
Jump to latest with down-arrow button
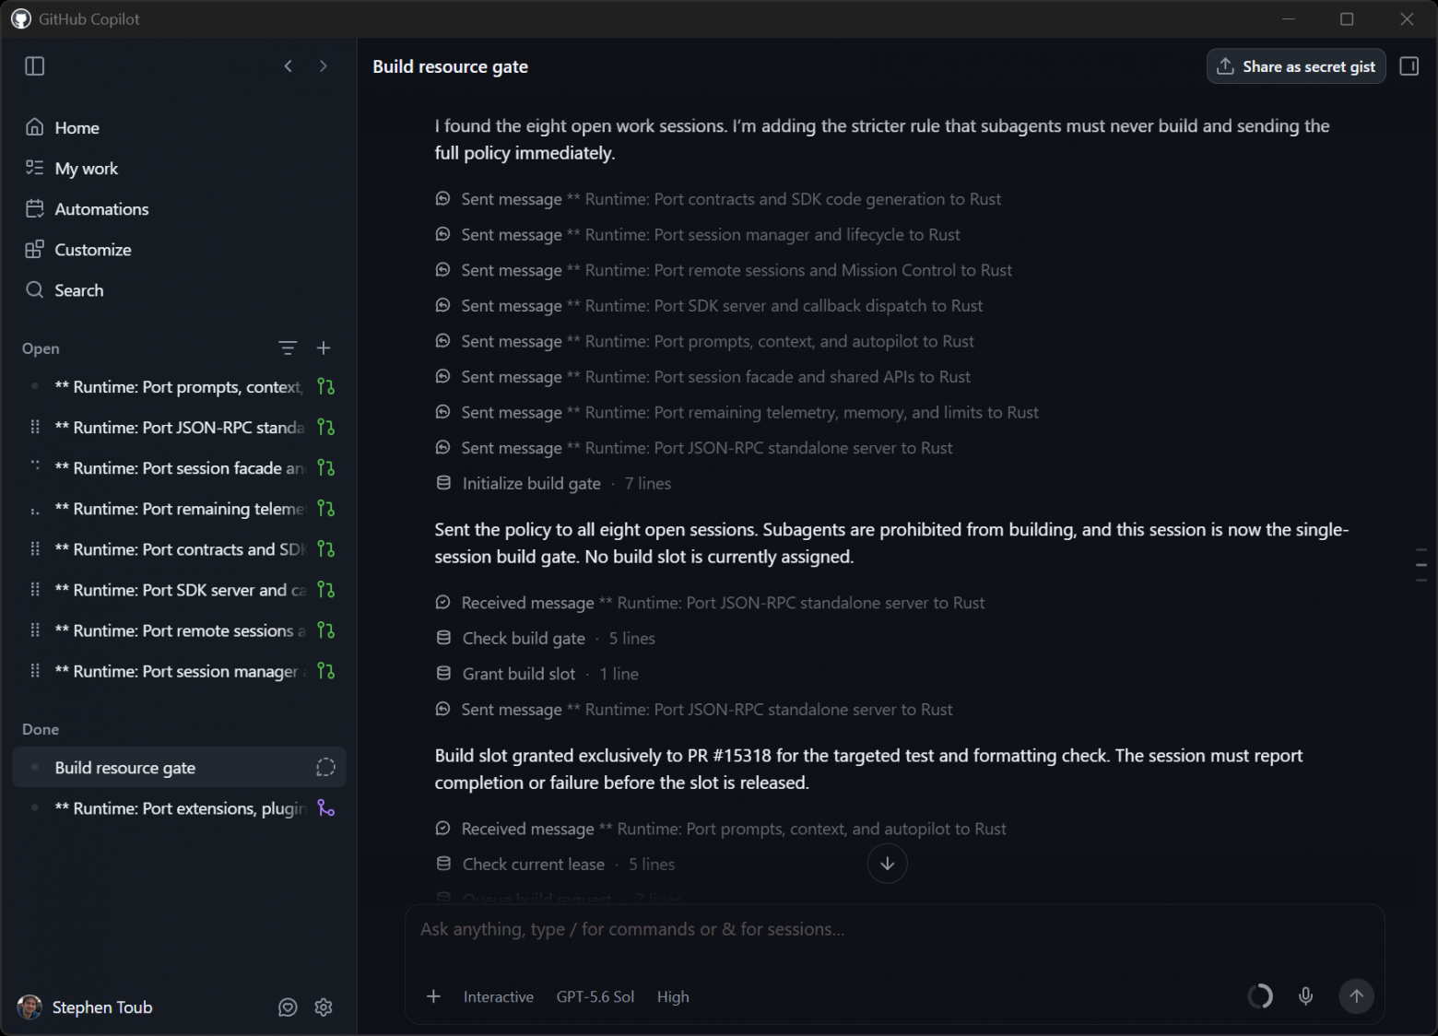click(887, 864)
